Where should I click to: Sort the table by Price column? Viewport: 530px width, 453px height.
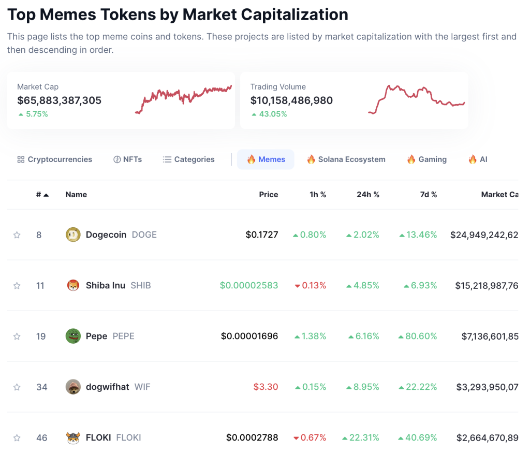pyautogui.click(x=269, y=194)
